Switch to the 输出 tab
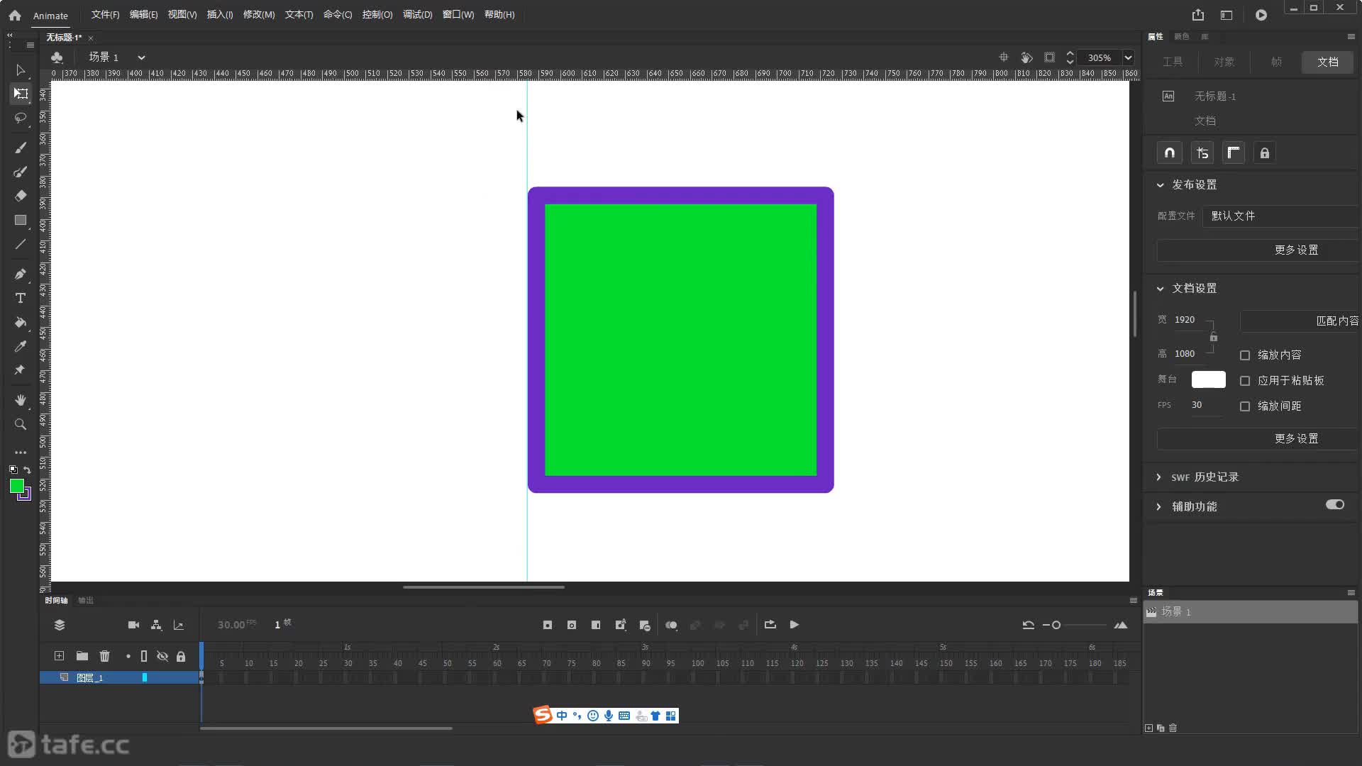 86,600
